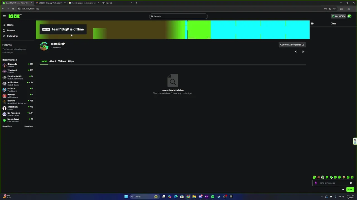357x200 pixels.
Task: Open Microsoft Edge from taskbar
Action: (x=176, y=197)
